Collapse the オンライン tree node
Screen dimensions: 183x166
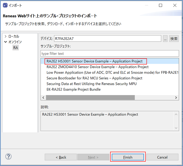pyautogui.click(x=6, y=42)
